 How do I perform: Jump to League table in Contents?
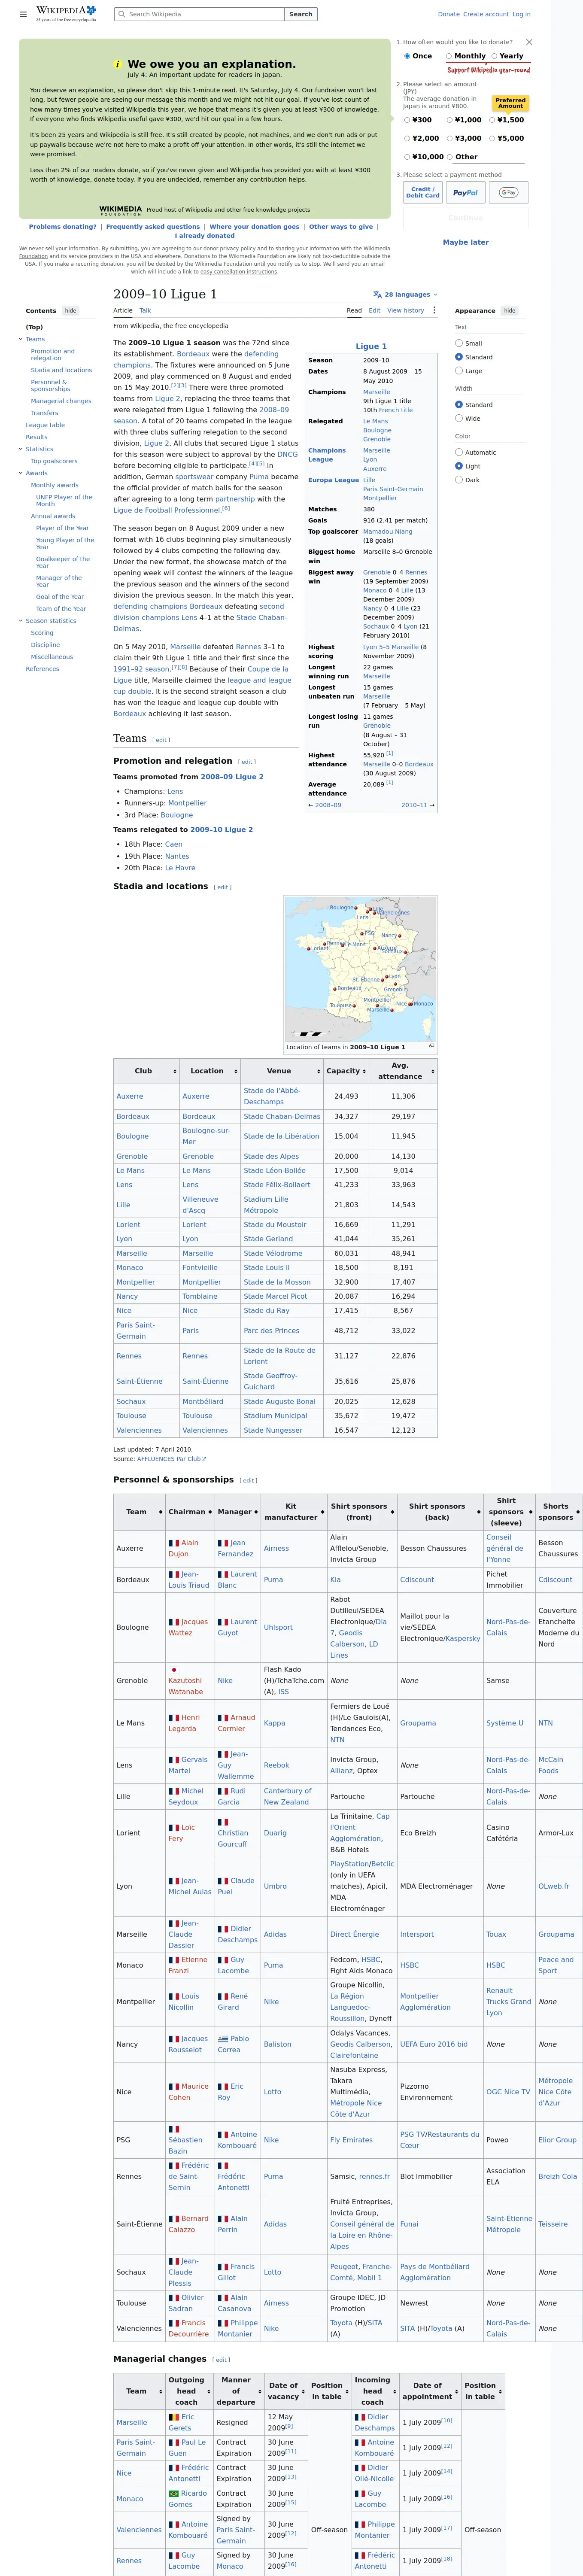pos(45,425)
